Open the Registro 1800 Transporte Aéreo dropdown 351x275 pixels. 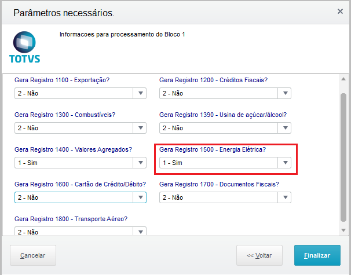pyautogui.click(x=140, y=232)
